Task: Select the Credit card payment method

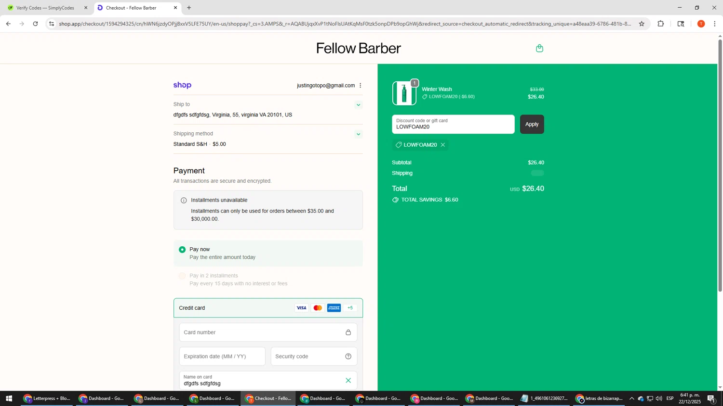Action: 268,308
